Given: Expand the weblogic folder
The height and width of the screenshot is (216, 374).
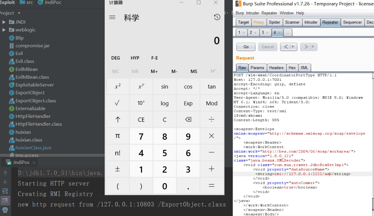Looking at the screenshot, I should [x=4, y=30].
